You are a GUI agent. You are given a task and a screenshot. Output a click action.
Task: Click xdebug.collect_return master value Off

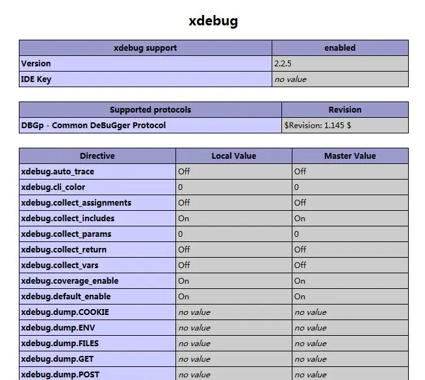pos(350,250)
